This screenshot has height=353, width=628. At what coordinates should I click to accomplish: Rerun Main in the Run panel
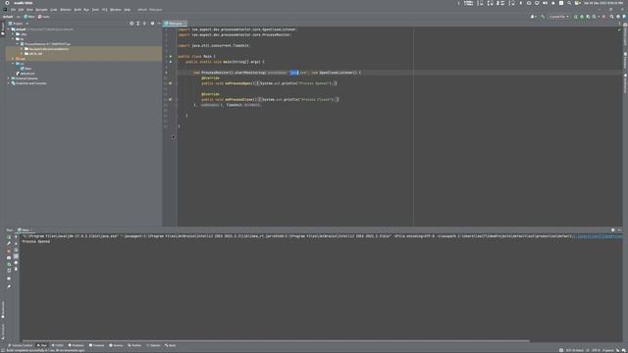9,237
